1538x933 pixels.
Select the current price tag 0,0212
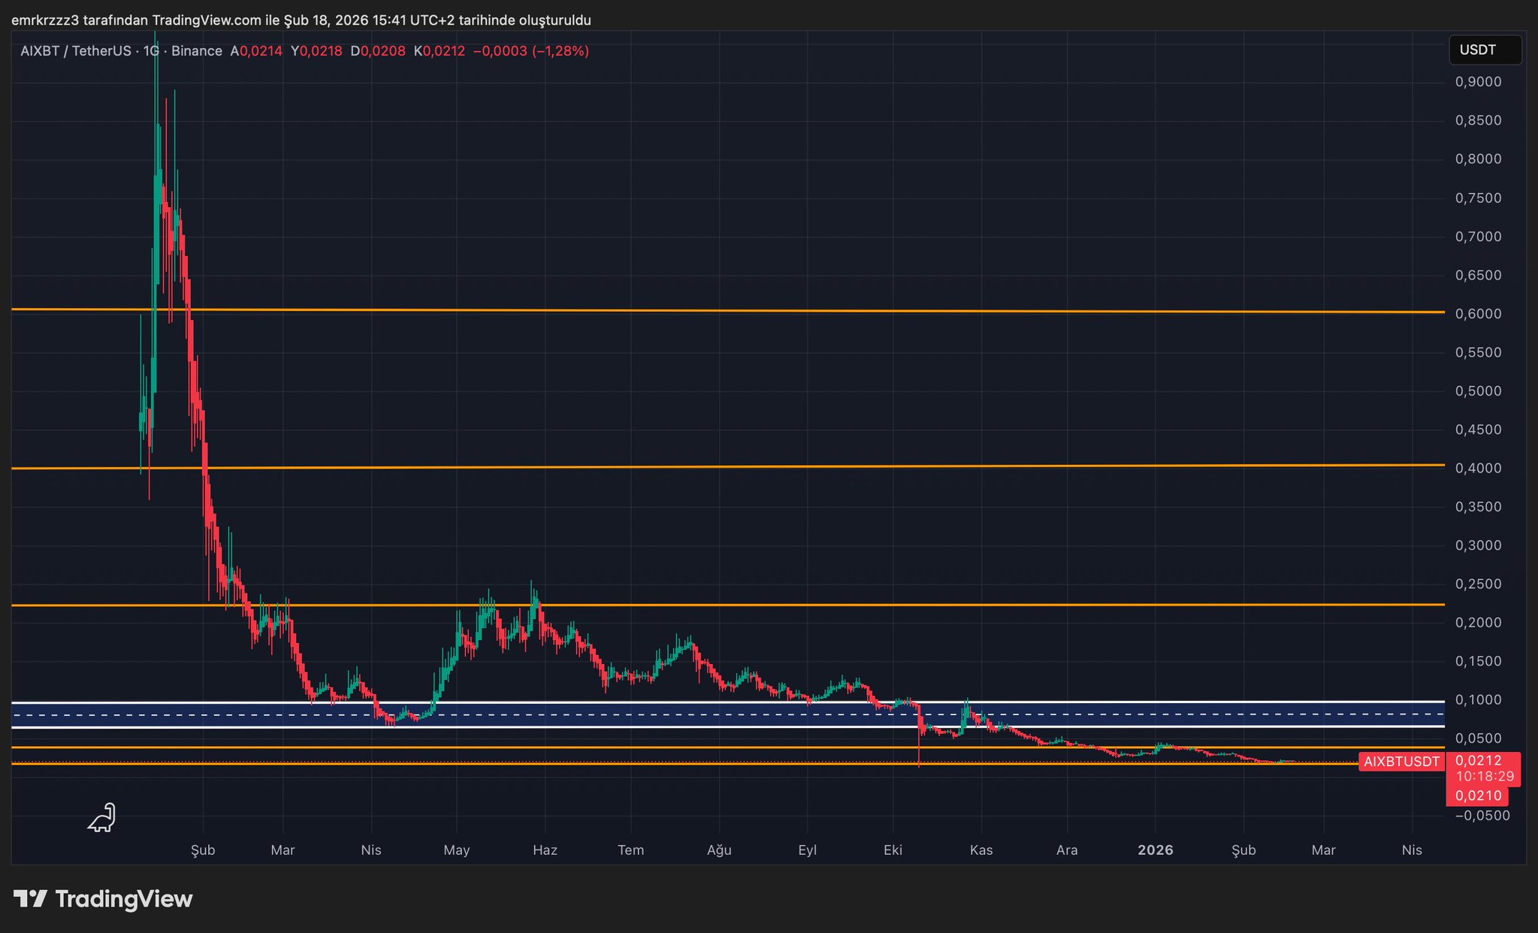1479,760
